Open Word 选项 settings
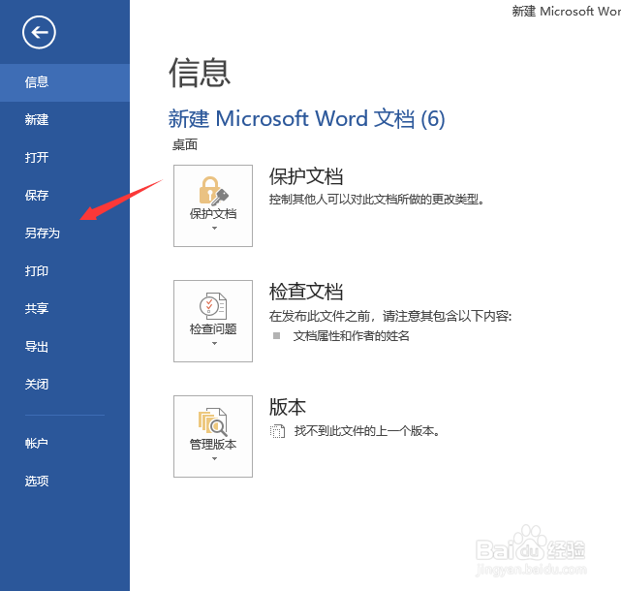The height and width of the screenshot is (591, 621). 65,481
